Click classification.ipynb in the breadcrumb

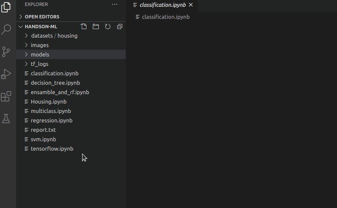pos(166,17)
